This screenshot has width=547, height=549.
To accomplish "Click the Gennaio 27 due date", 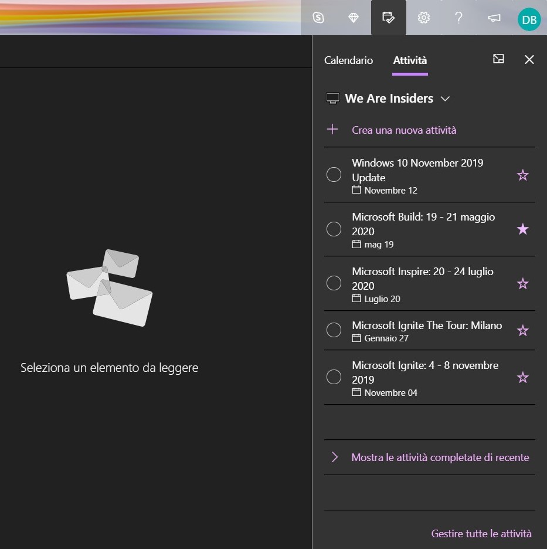I will coord(380,338).
